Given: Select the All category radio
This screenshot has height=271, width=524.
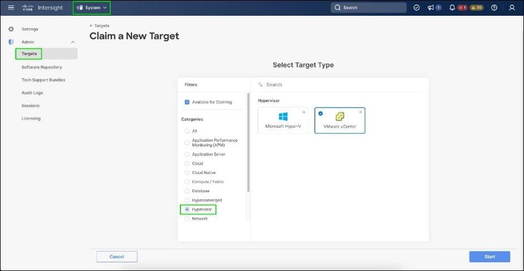Looking at the screenshot, I should [187, 131].
